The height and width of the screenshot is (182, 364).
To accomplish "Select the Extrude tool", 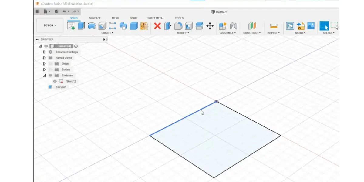I will click(81, 26).
